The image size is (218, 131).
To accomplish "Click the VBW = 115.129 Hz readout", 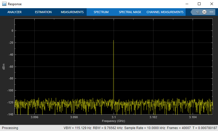I will tap(77, 128).
